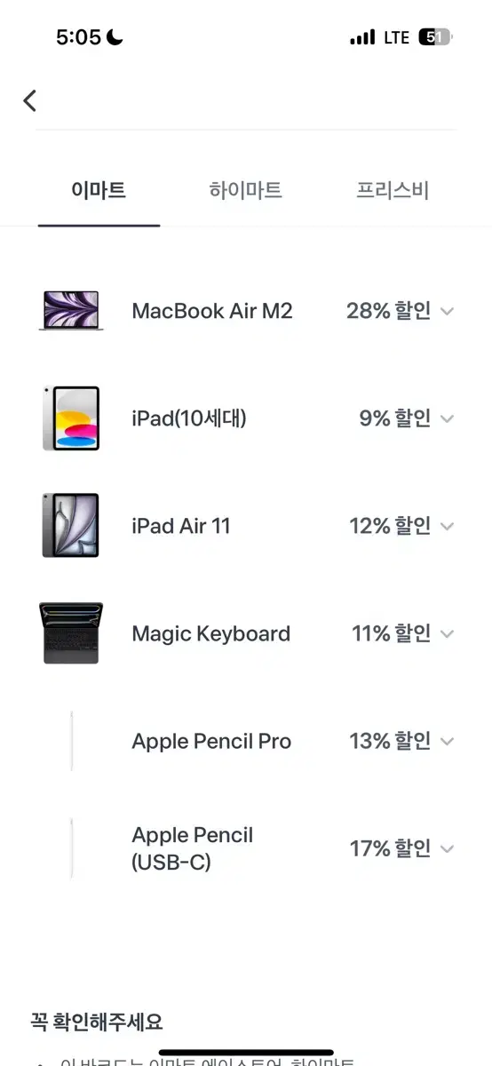Expand the Apple Pencil Pro chevron
The width and height of the screenshot is (492, 1066).
447,742
